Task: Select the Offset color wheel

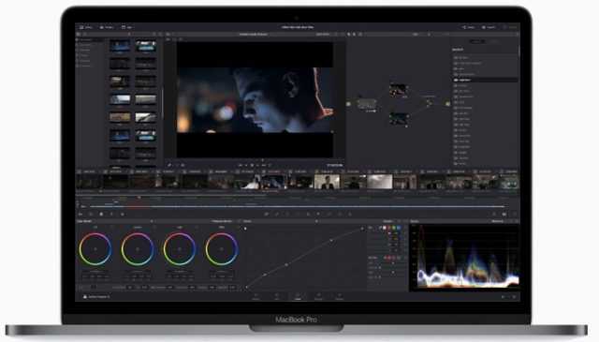Action: pos(222,249)
